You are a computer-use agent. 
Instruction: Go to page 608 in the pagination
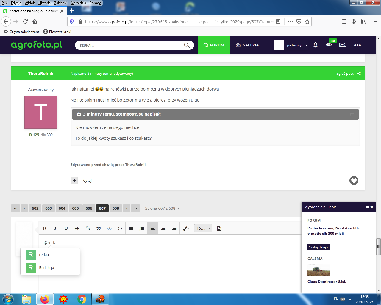pyautogui.click(x=116, y=208)
